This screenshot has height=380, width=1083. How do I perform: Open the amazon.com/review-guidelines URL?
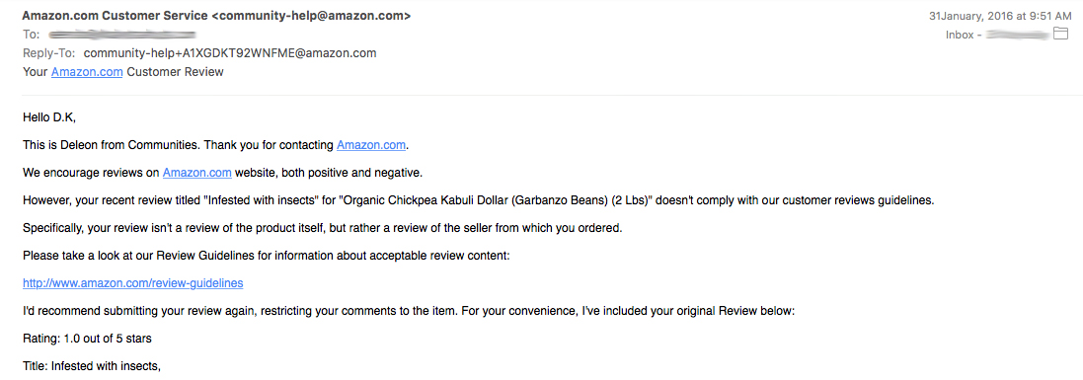(132, 283)
